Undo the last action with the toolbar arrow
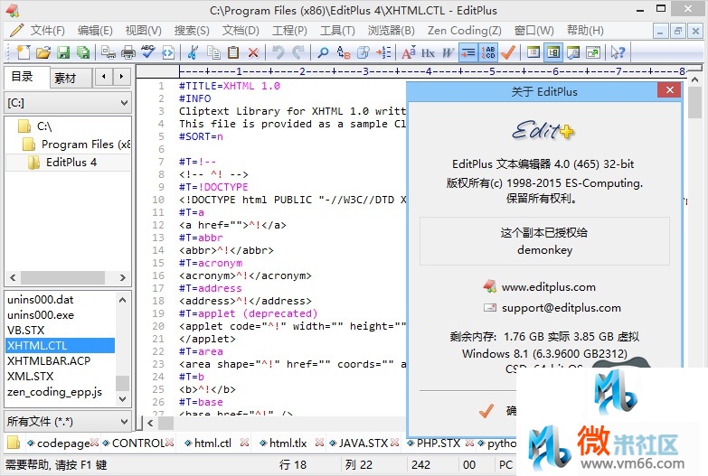 [x=278, y=52]
